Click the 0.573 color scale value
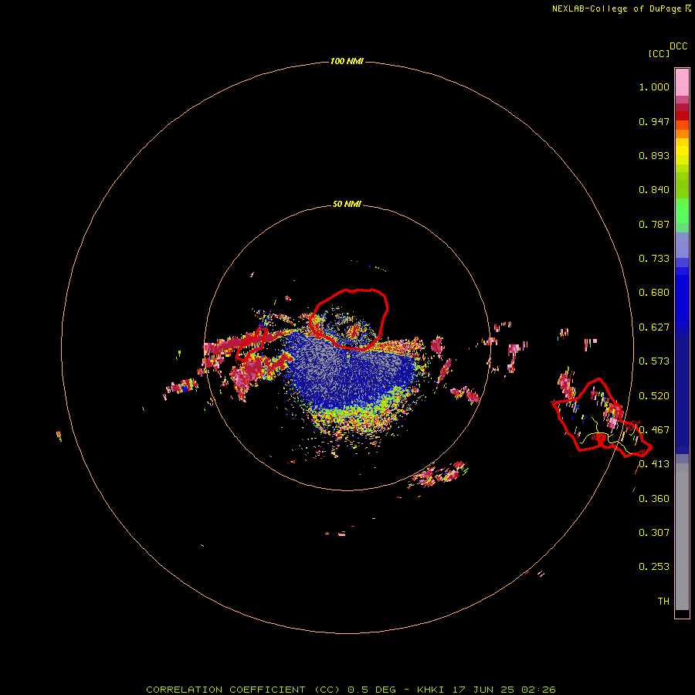Screen dimensions: 695x695 pyautogui.click(x=654, y=361)
